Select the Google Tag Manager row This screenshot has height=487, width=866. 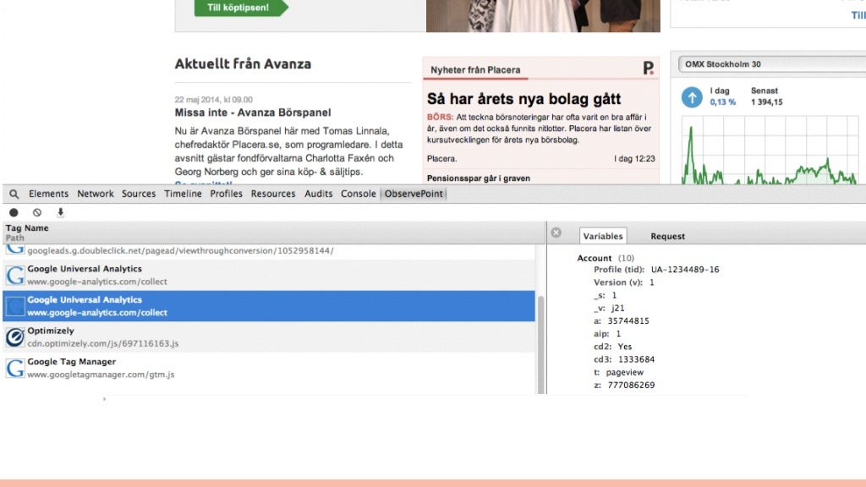tap(269, 368)
